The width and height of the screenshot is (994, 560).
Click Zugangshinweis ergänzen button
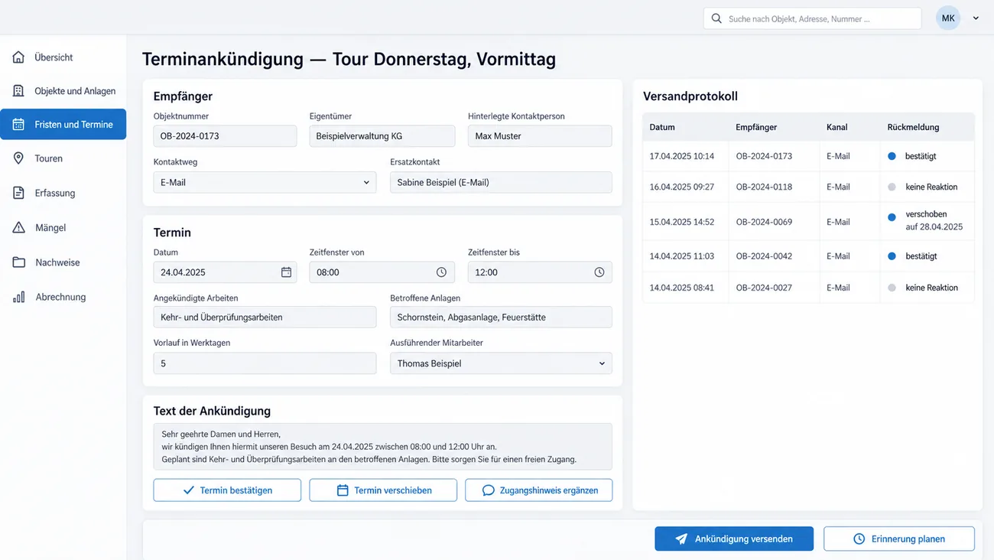click(x=539, y=490)
